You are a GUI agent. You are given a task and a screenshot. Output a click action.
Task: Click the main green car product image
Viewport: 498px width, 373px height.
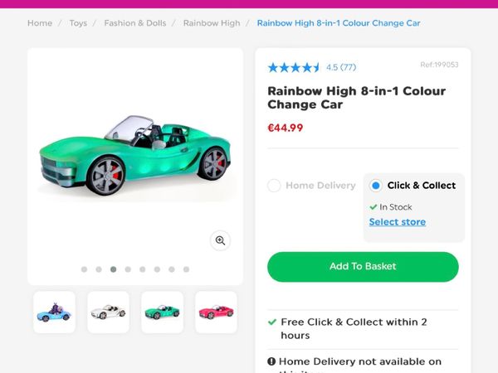(x=133, y=157)
